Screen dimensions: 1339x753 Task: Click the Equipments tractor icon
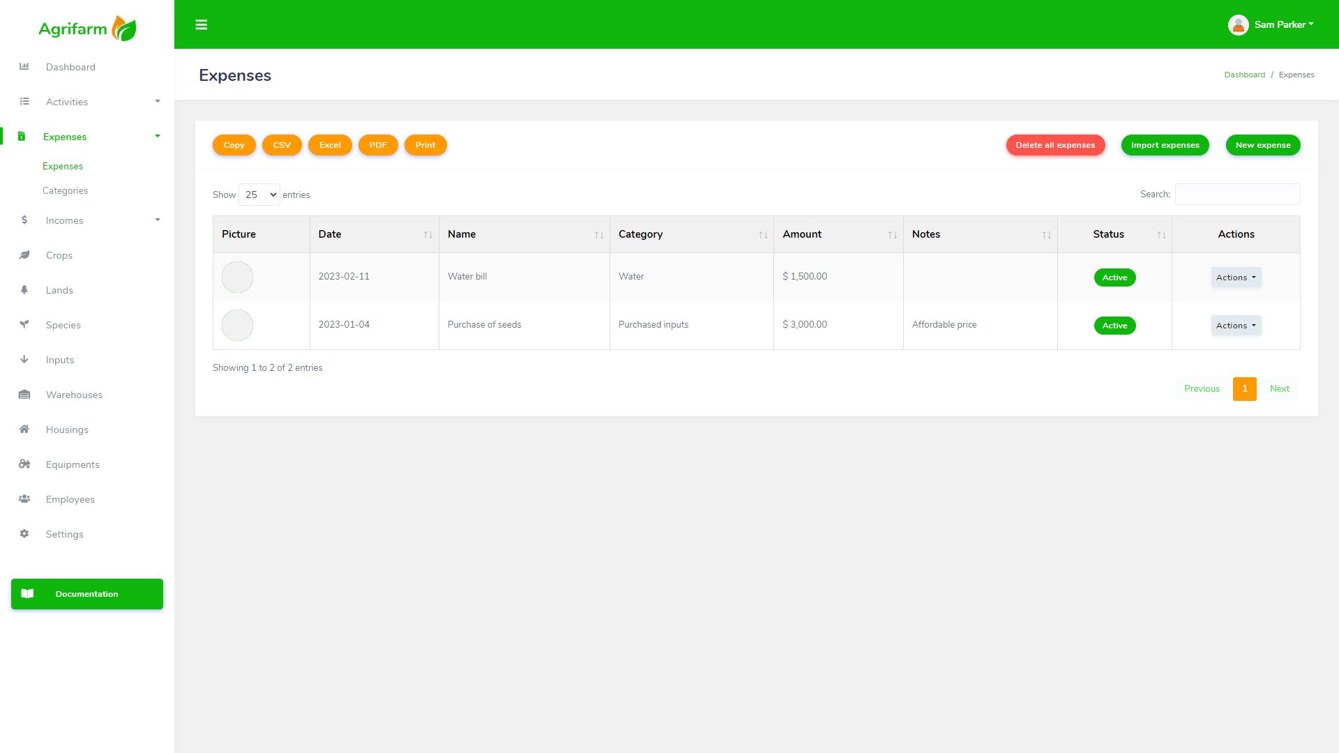point(24,464)
